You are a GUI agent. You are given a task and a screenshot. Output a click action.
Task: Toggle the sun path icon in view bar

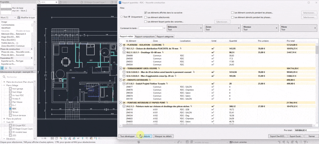point(61,138)
